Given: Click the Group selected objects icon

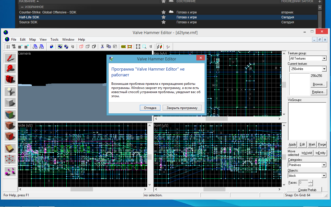Looking at the screenshot, I should (60, 46).
